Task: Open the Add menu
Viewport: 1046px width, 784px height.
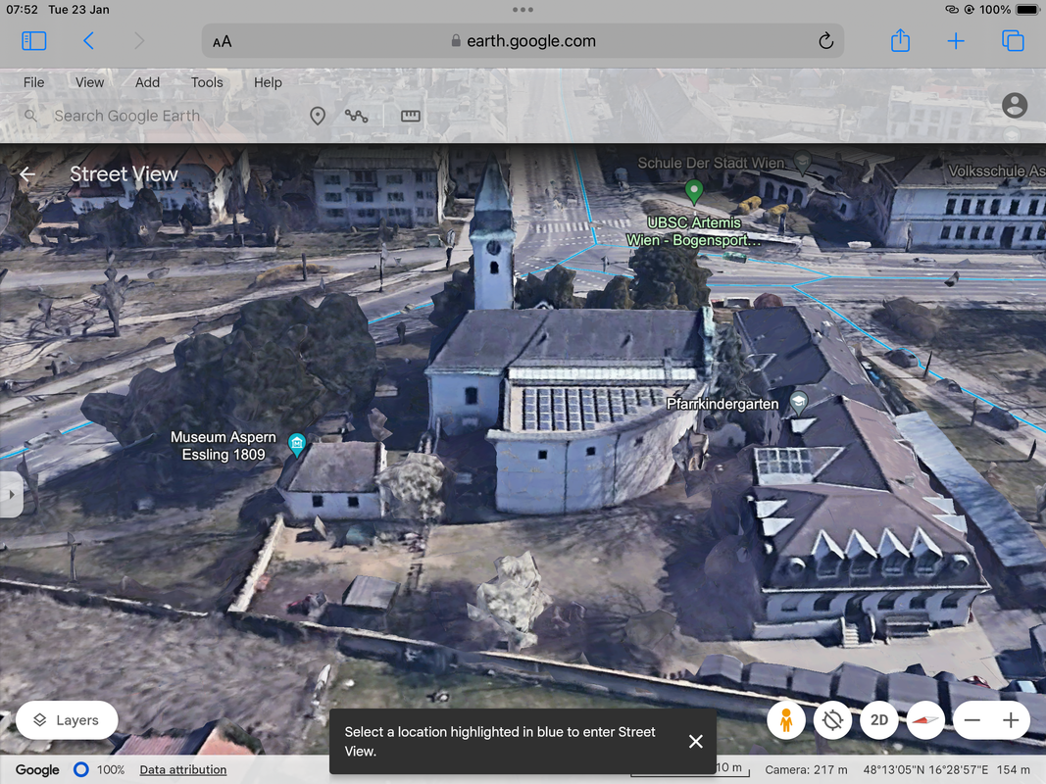Action: pos(147,82)
